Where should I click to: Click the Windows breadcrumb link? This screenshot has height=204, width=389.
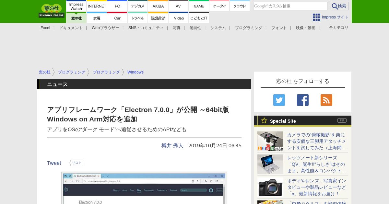tap(136, 72)
